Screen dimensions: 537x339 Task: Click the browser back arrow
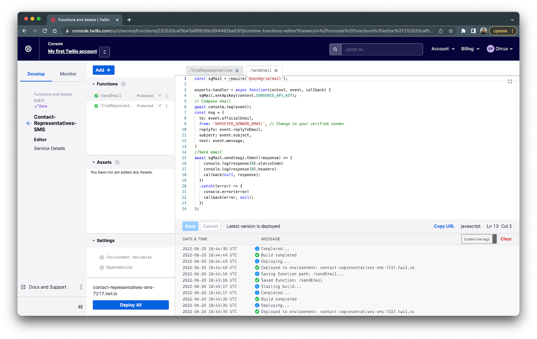tap(25, 31)
